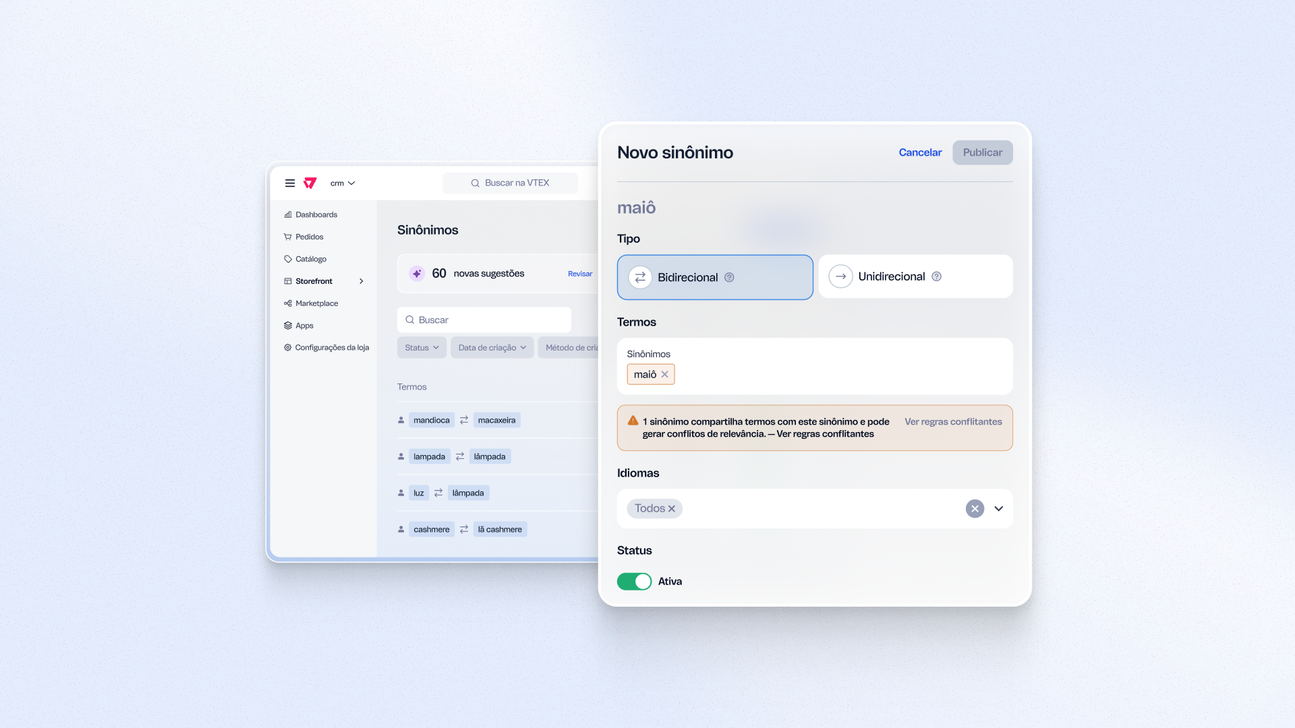Focus the Buscar synonyms search field
This screenshot has height=728, width=1295.
coord(484,320)
